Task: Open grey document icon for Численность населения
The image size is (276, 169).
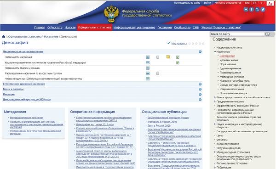Action: pyautogui.click(x=158, y=57)
